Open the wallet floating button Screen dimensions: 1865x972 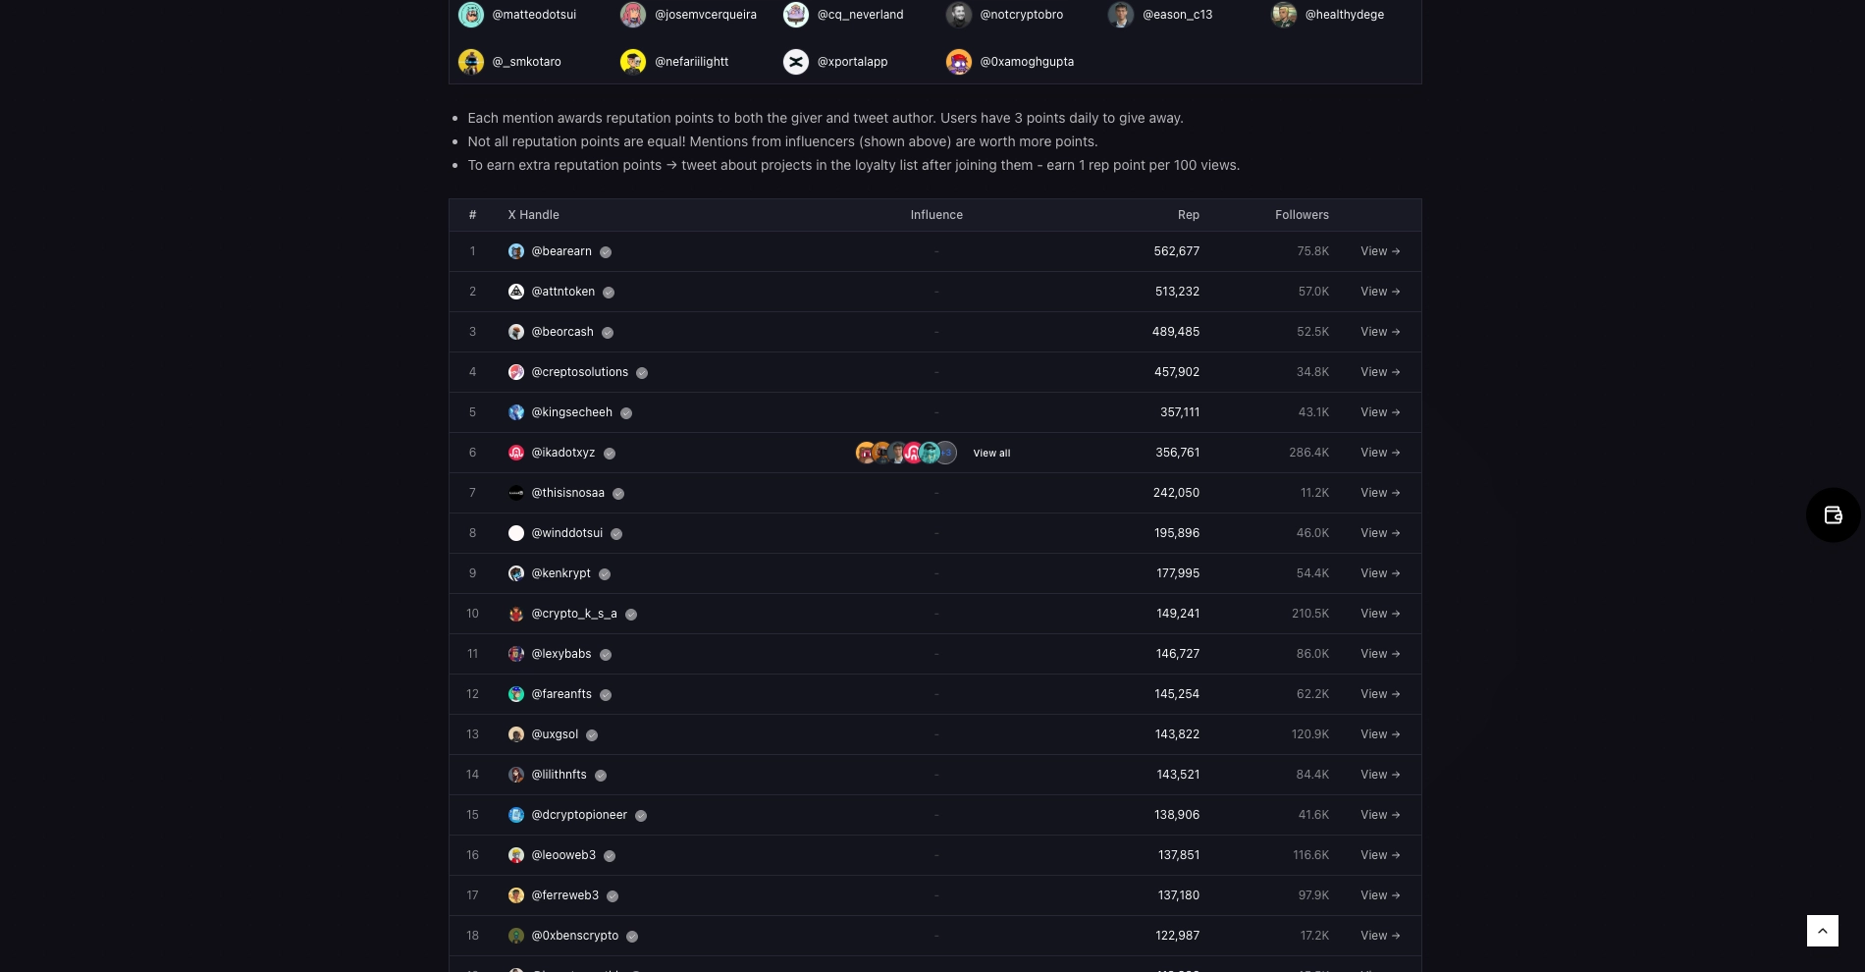point(1833,515)
